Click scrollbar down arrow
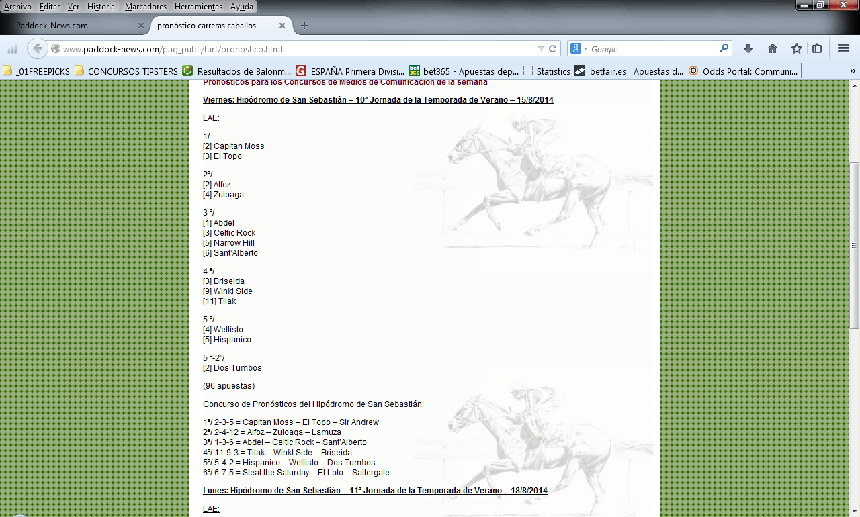The width and height of the screenshot is (860, 517). (855, 512)
